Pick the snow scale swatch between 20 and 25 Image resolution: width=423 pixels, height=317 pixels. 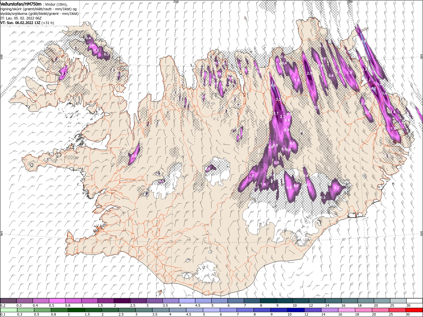382,300
